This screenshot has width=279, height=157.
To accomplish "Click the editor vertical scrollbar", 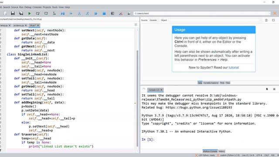I will [x=137, y=98].
